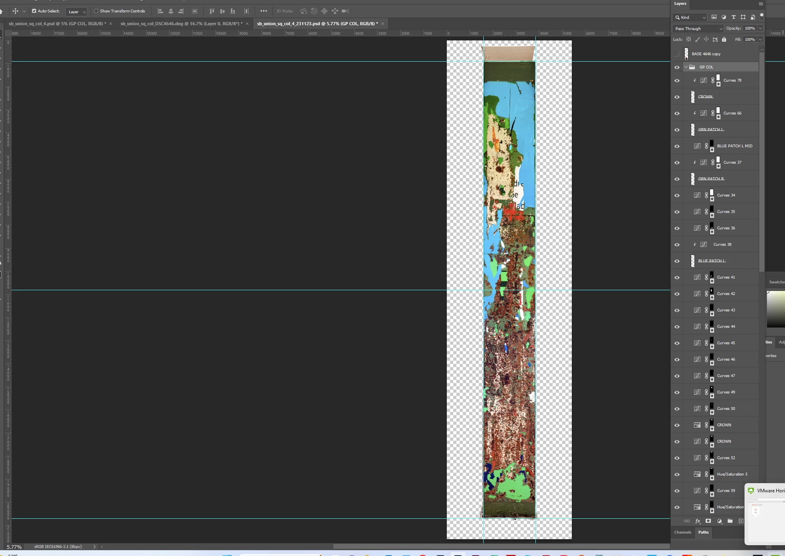This screenshot has width=785, height=556.
Task: Show the BASE 4646 copy layer
Action: [x=677, y=54]
